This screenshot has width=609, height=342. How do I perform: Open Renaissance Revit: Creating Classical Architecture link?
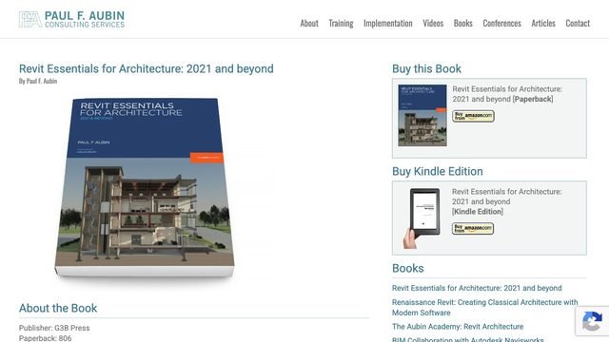click(484, 307)
